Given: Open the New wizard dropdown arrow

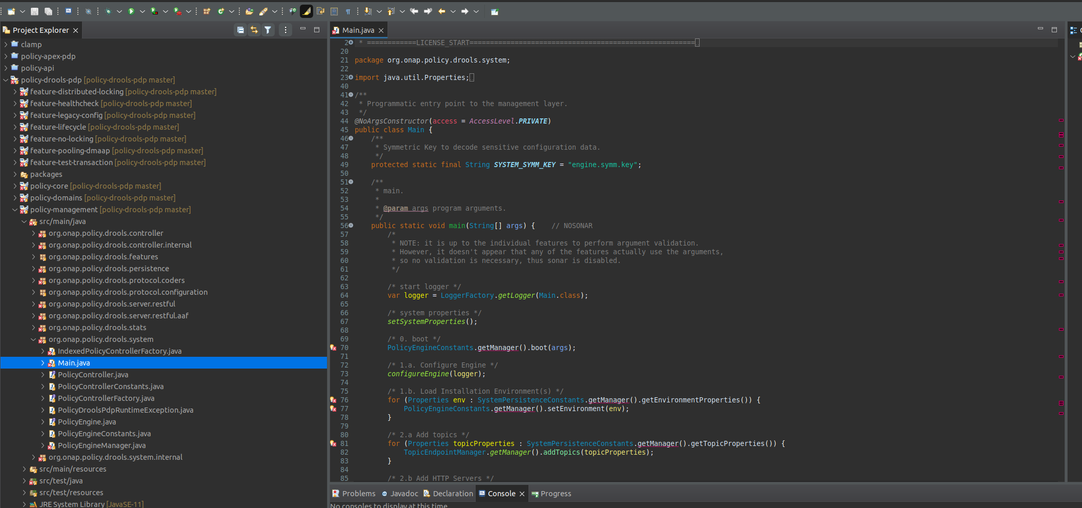Looking at the screenshot, I should (23, 11).
